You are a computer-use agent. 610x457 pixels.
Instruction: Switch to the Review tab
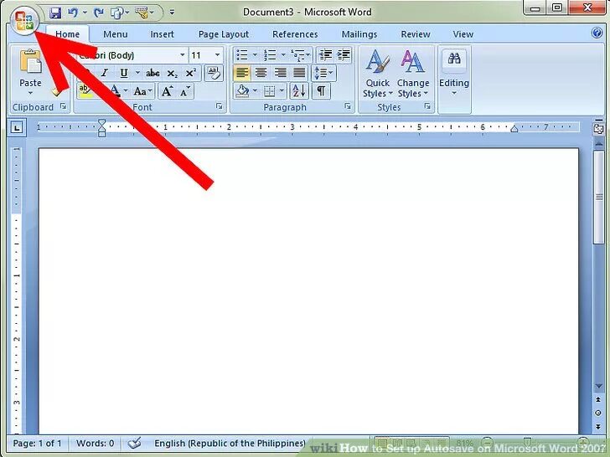tap(415, 34)
